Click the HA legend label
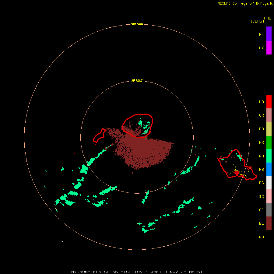The height and width of the screenshot is (274, 274). click(261, 102)
